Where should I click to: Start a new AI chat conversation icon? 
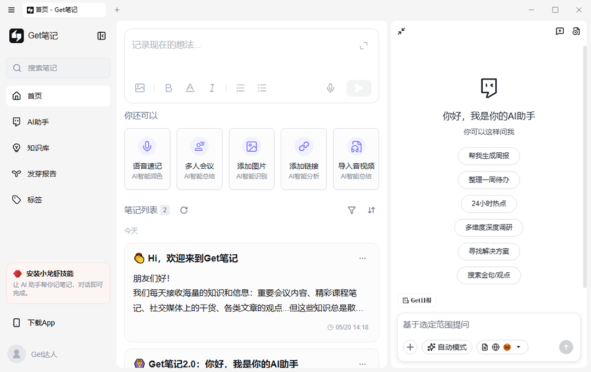(560, 31)
